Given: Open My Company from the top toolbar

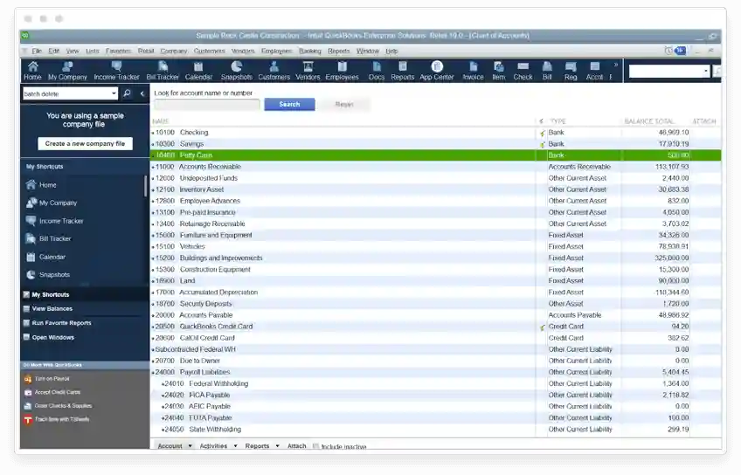Looking at the screenshot, I should point(67,71).
